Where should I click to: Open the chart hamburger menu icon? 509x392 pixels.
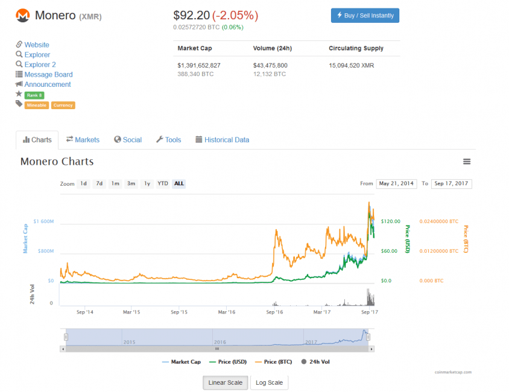(x=466, y=161)
